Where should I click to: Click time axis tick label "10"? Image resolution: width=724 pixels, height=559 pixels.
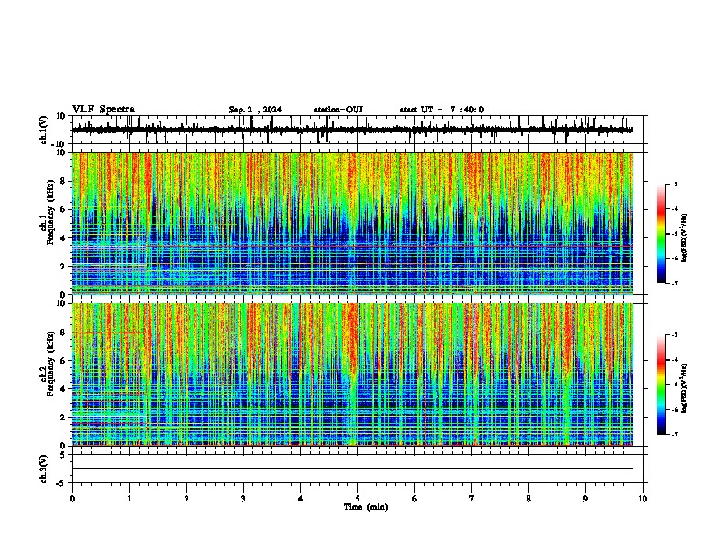643,499
